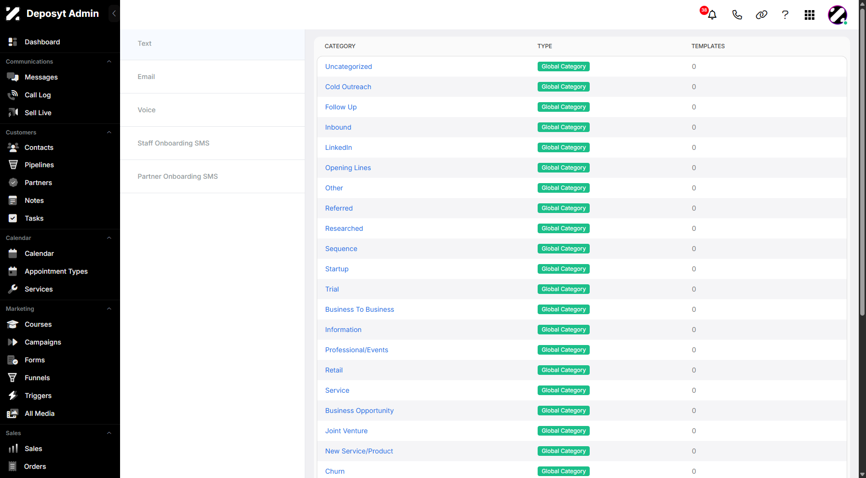Screen dimensions: 866x478
Task: Click the link chain icon in header
Action: pos(761,14)
